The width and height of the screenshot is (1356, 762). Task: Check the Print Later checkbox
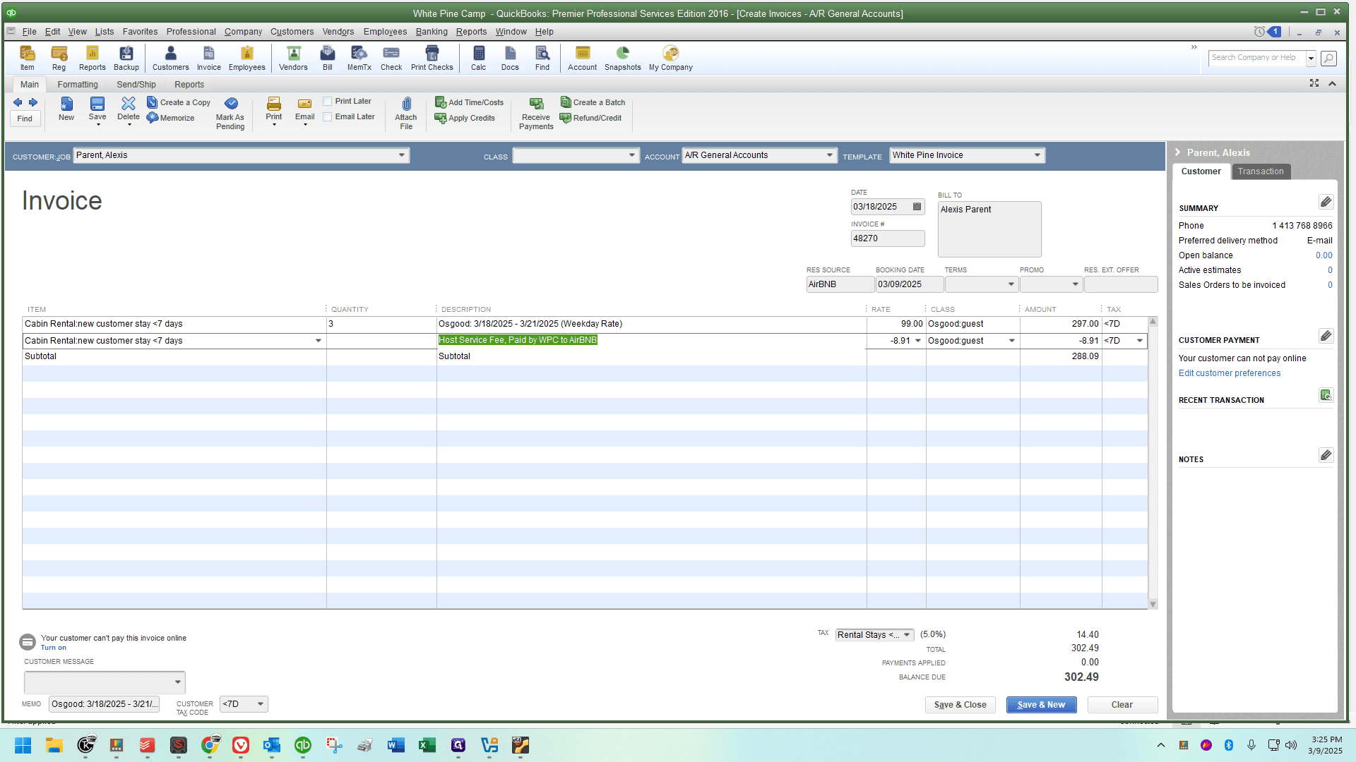(327, 102)
